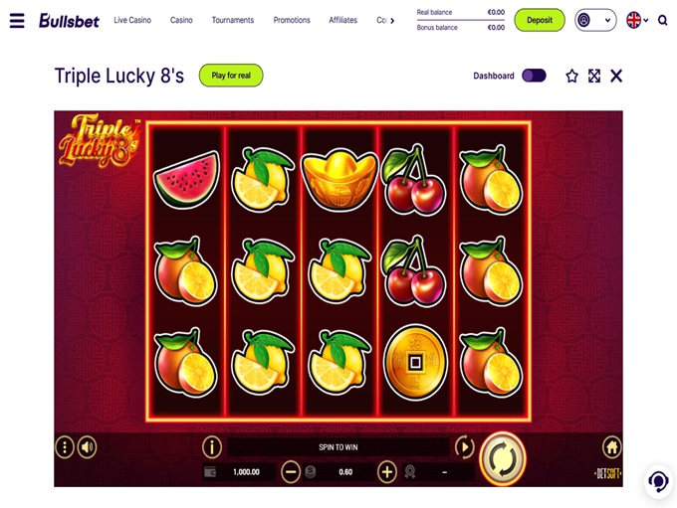Add Triple Lucky 8's to favorites
The width and height of the screenshot is (677, 508).
click(571, 76)
